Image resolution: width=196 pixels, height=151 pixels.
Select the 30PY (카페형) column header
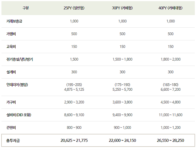coord(122,8)
